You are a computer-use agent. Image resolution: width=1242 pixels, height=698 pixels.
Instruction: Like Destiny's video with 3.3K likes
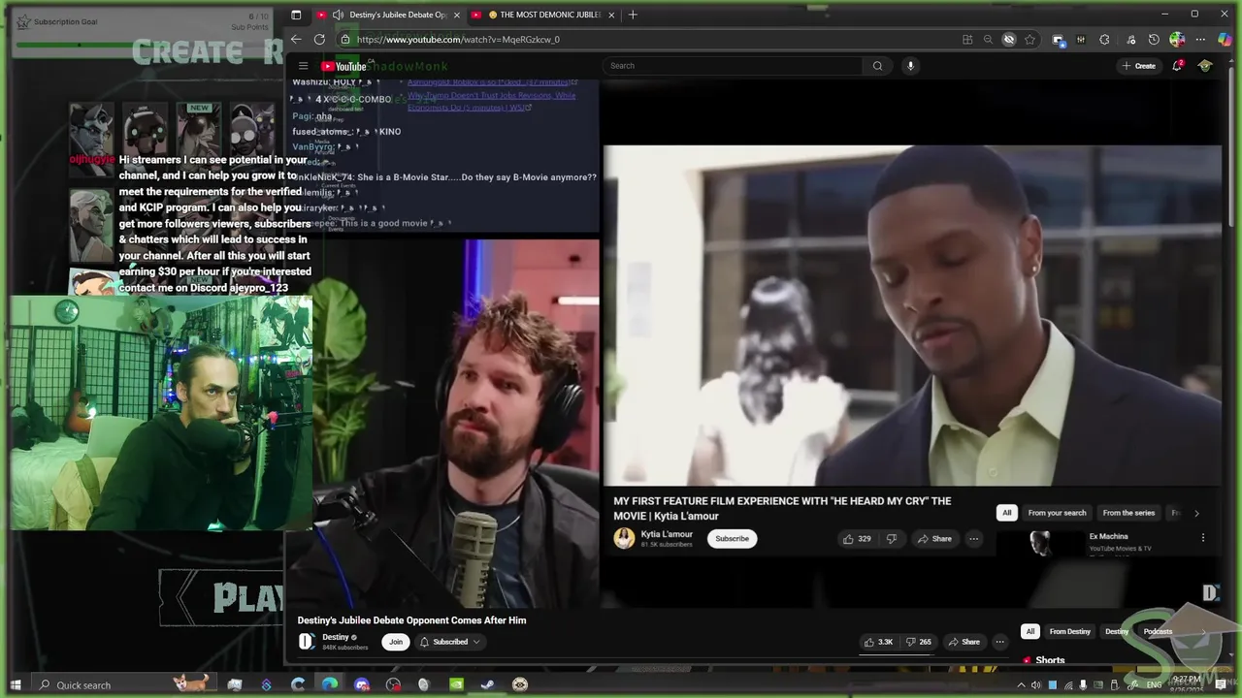pyautogui.click(x=878, y=642)
